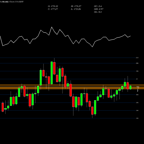Click the last green candlestick on the right
This screenshot has width=144, height=144.
coord(130,88)
